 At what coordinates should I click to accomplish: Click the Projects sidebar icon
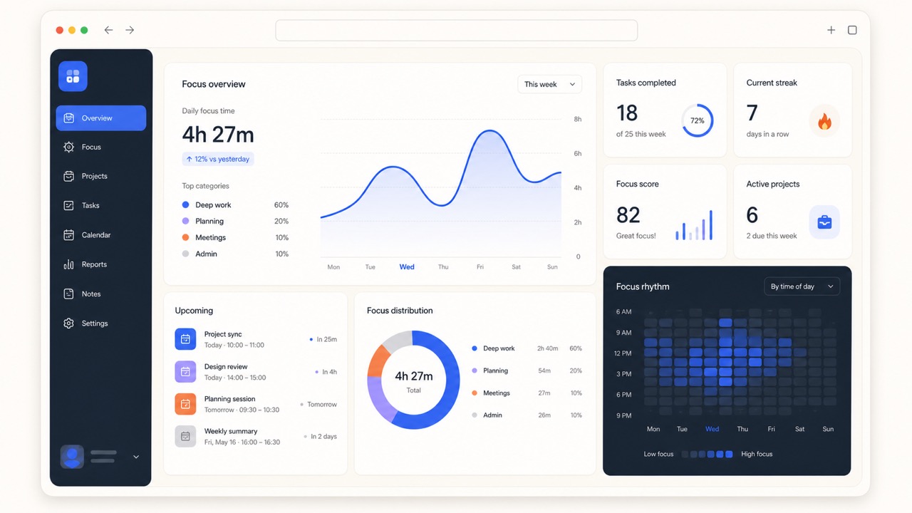(x=68, y=176)
